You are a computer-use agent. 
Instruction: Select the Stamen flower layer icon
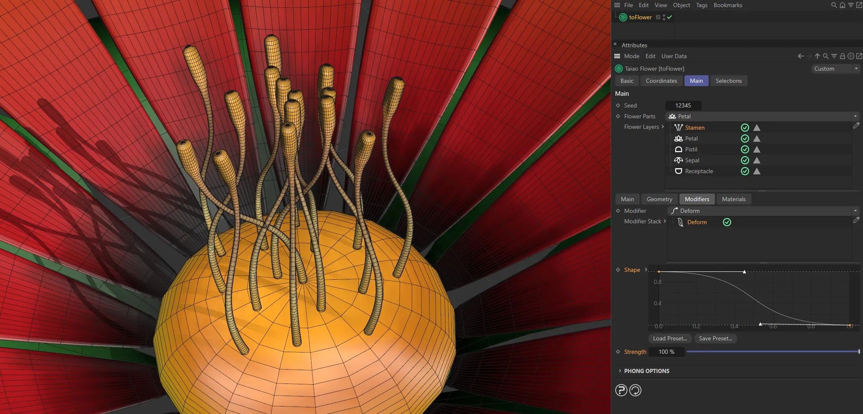click(x=678, y=128)
